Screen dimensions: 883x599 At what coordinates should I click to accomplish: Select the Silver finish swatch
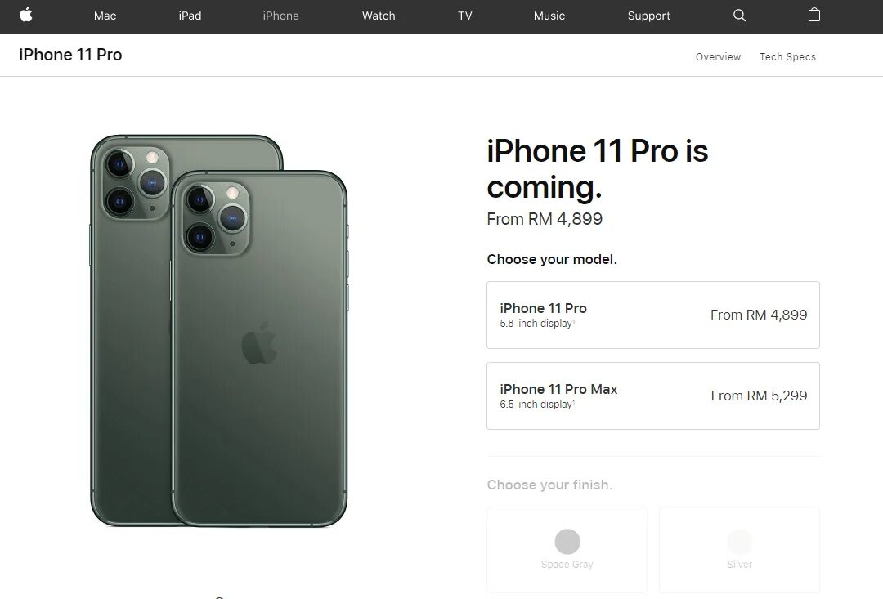click(739, 542)
